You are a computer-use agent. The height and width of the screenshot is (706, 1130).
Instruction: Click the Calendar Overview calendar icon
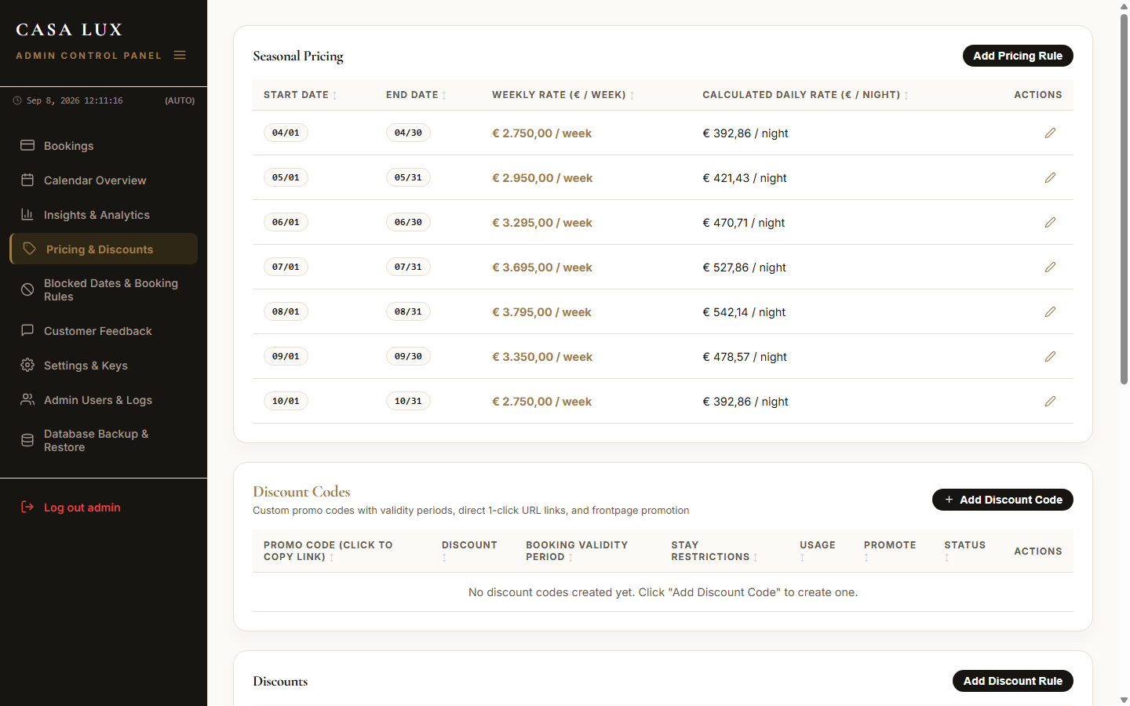[x=27, y=180]
